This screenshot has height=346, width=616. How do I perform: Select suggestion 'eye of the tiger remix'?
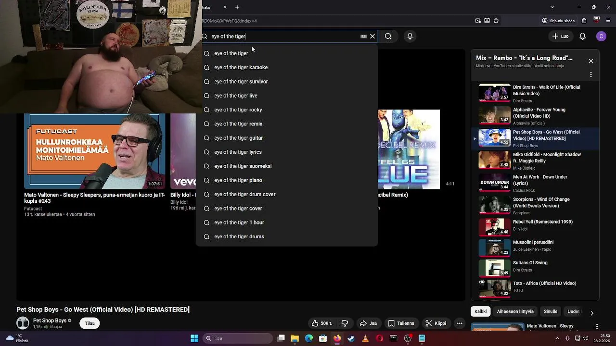(286, 124)
